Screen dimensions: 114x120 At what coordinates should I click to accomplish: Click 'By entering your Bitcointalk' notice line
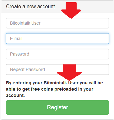(x=36, y=83)
